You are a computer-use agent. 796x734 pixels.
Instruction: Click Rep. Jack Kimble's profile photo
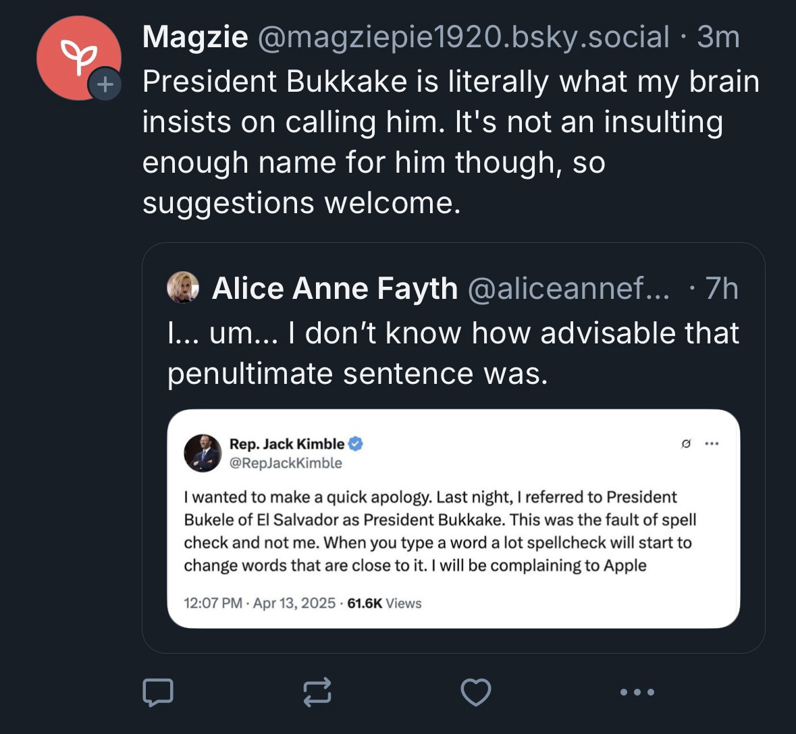(203, 453)
